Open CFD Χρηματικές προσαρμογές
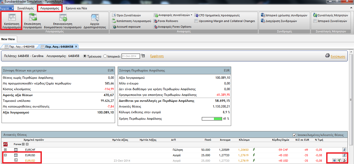This screenshot has width=354, height=164. 217,15
